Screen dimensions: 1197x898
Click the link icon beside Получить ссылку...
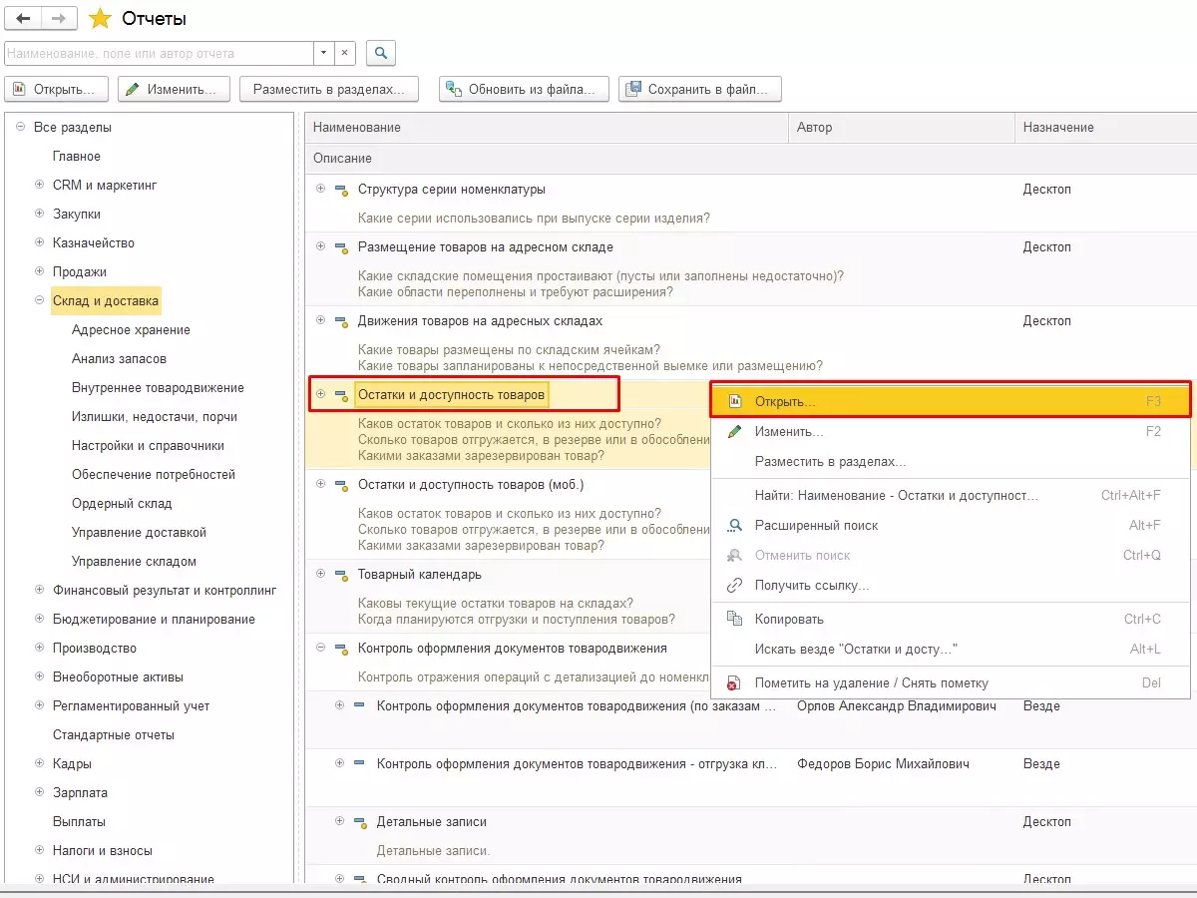[x=735, y=585]
